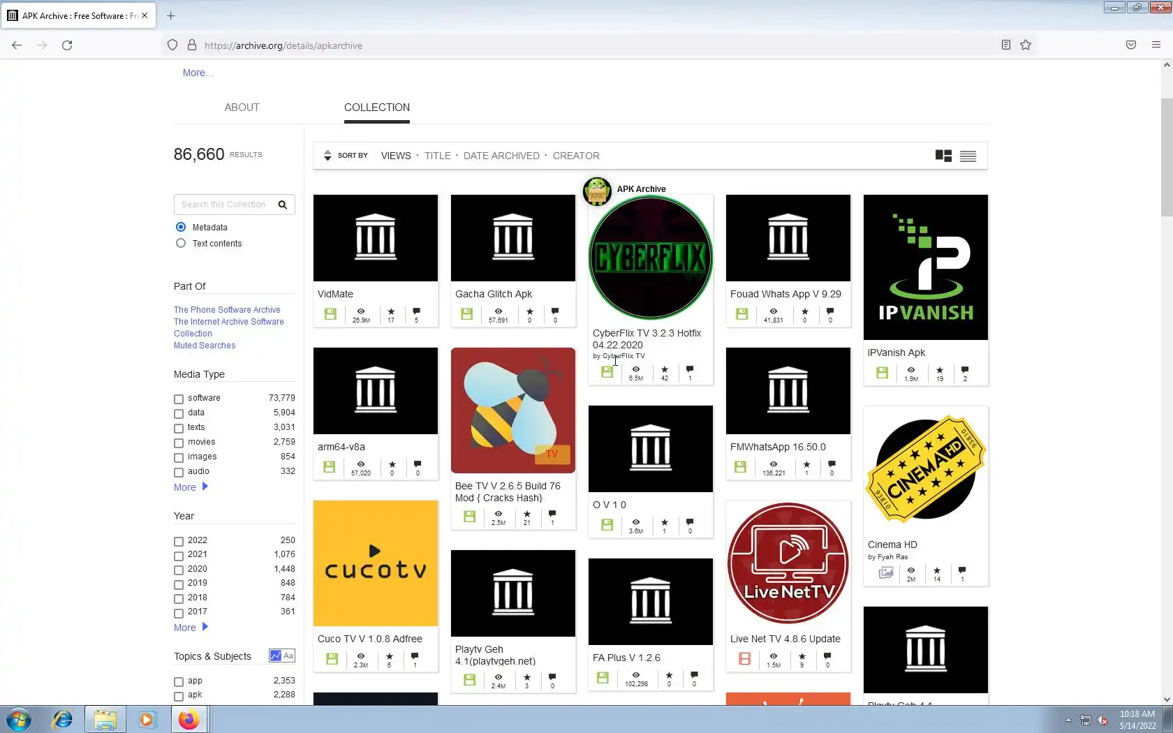
Task: Check the texts media type filter
Action: click(179, 428)
